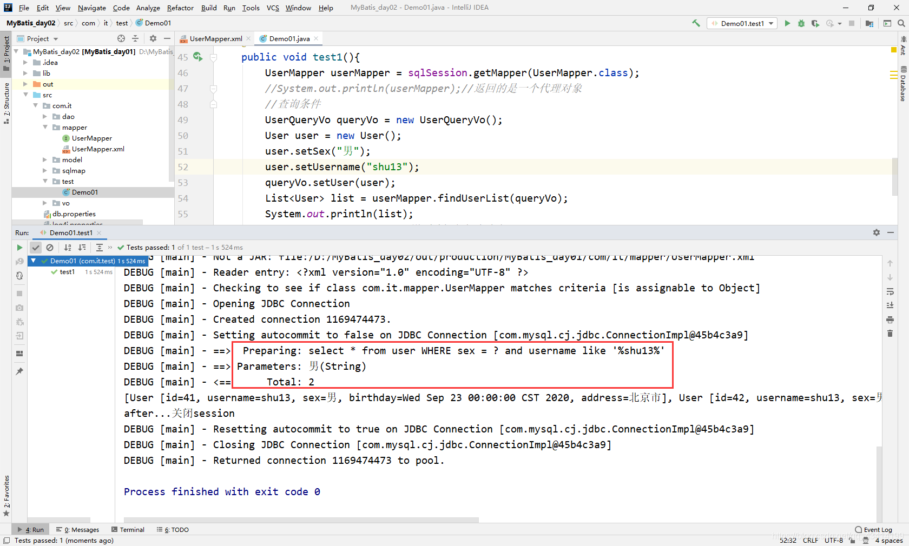Toggle the 2: Favorites tool window stripe
Viewport: 909px width, 546px height.
point(6,496)
